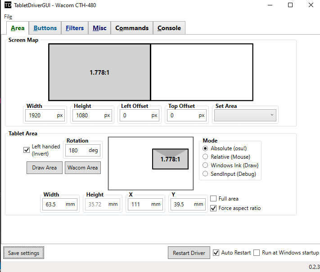Go to the Commands tab

click(x=132, y=28)
